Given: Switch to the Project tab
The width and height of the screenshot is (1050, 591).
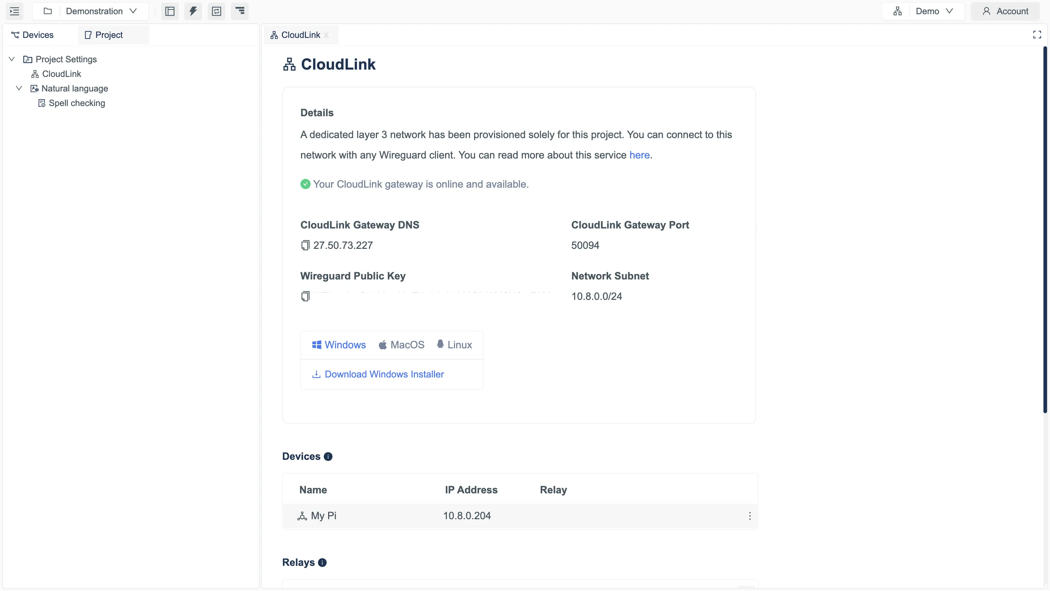Looking at the screenshot, I should coord(108,35).
